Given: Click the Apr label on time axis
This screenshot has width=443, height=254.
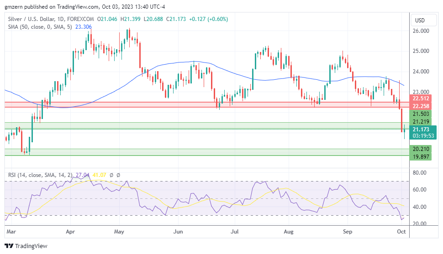Looking at the screenshot, I should [x=70, y=232].
